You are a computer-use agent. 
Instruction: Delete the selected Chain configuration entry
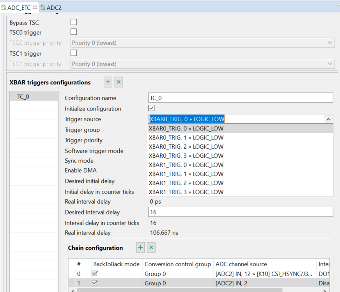click(151, 247)
